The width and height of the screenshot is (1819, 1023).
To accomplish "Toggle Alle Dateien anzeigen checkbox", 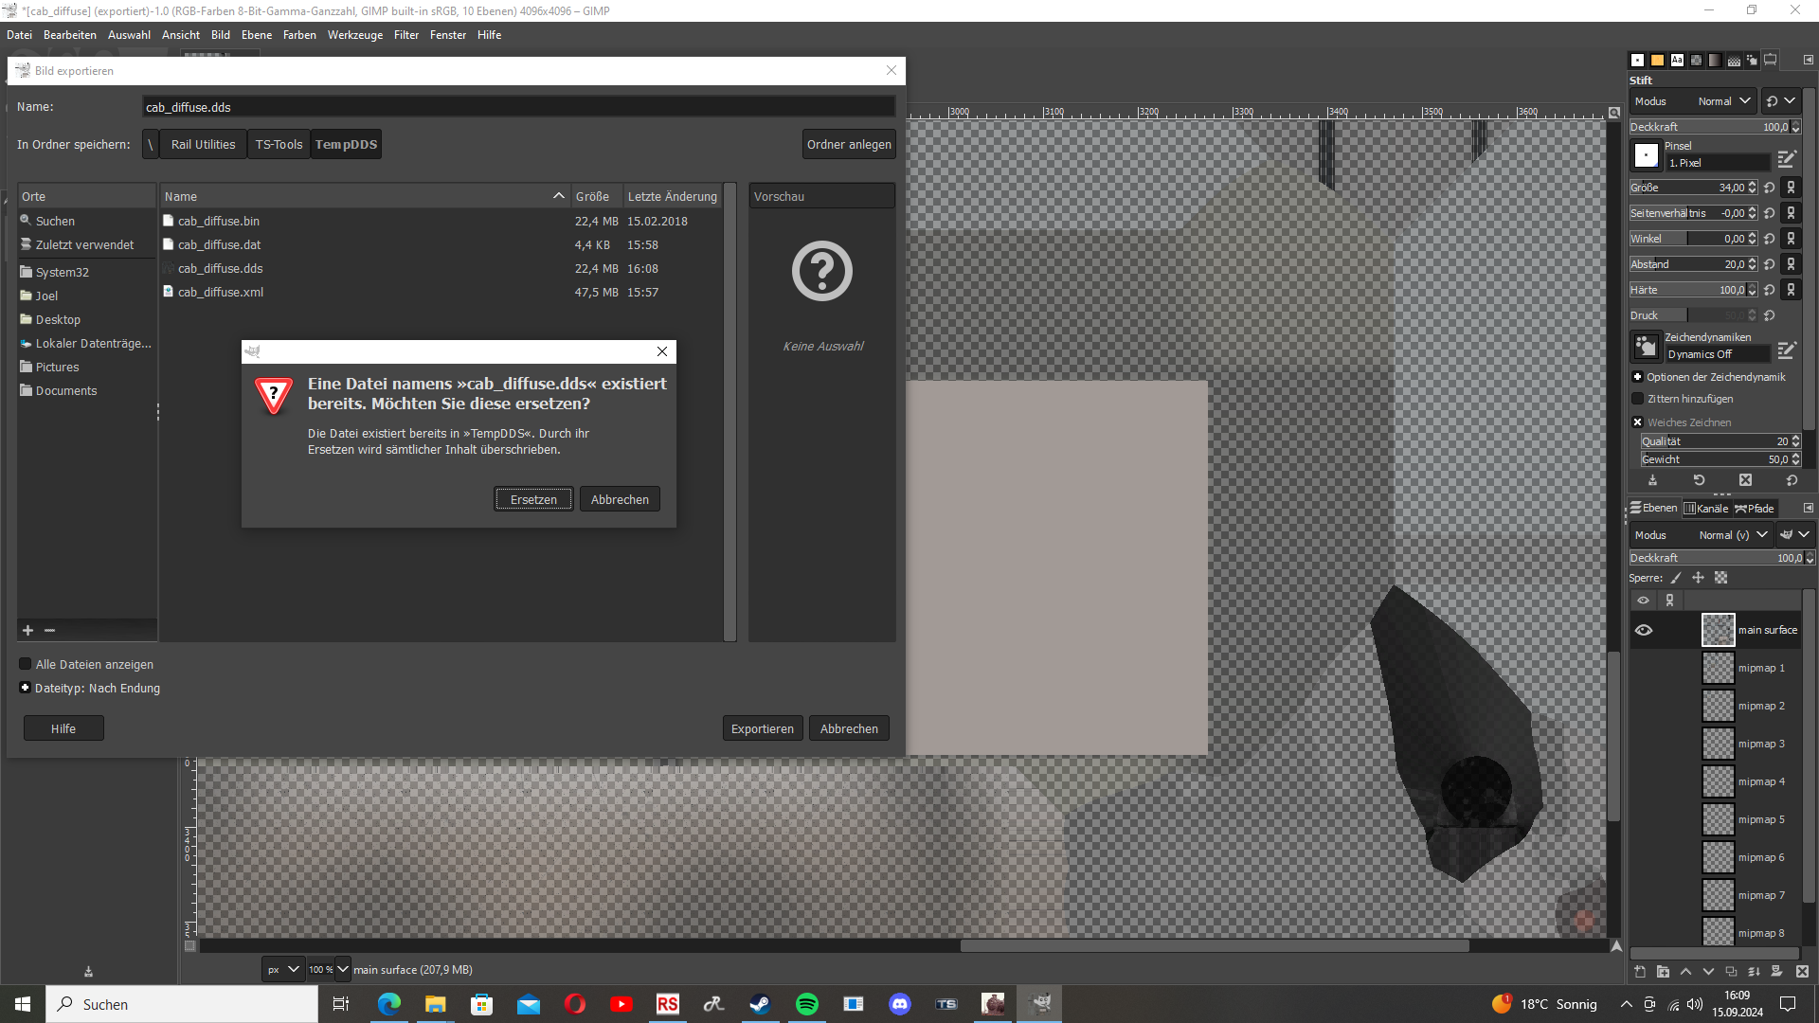I will pyautogui.click(x=26, y=665).
